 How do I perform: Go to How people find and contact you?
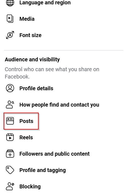click(x=59, y=105)
